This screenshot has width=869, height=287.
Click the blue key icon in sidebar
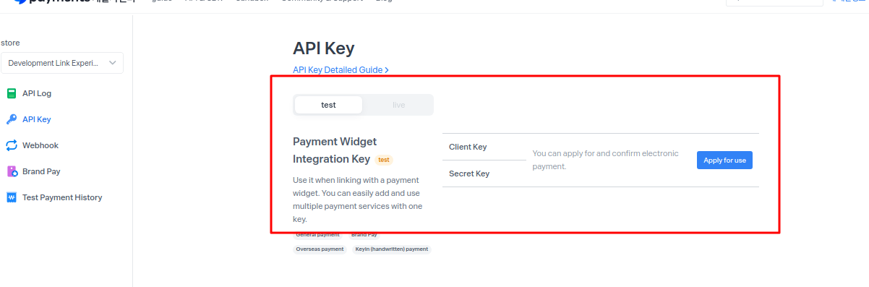click(x=12, y=119)
